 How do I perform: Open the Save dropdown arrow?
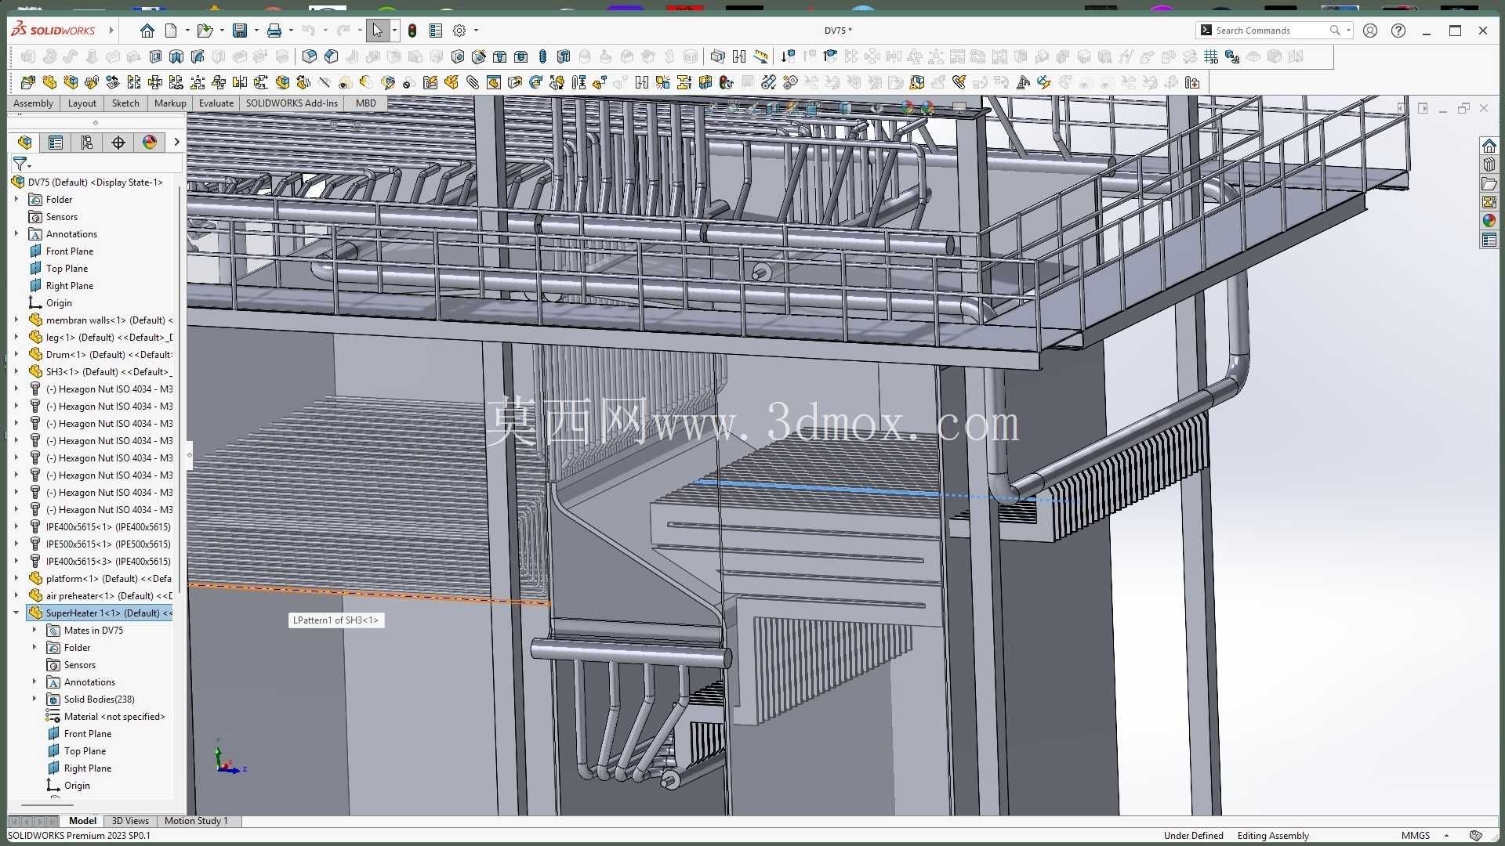pos(256,31)
